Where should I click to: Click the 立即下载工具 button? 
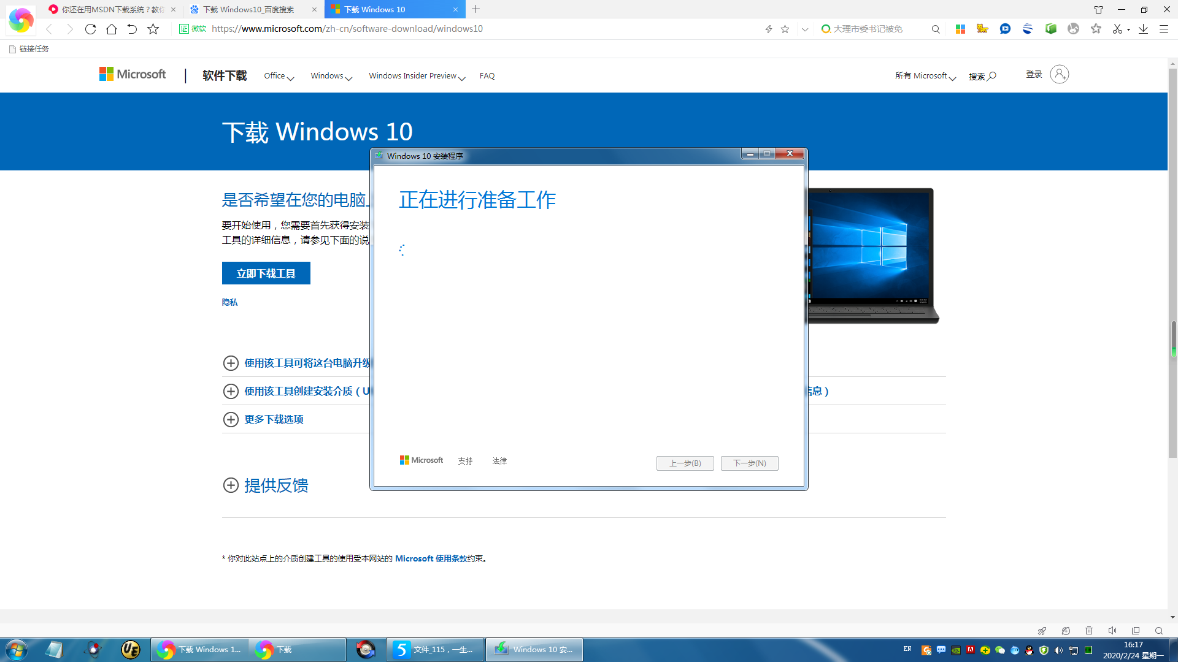266,273
